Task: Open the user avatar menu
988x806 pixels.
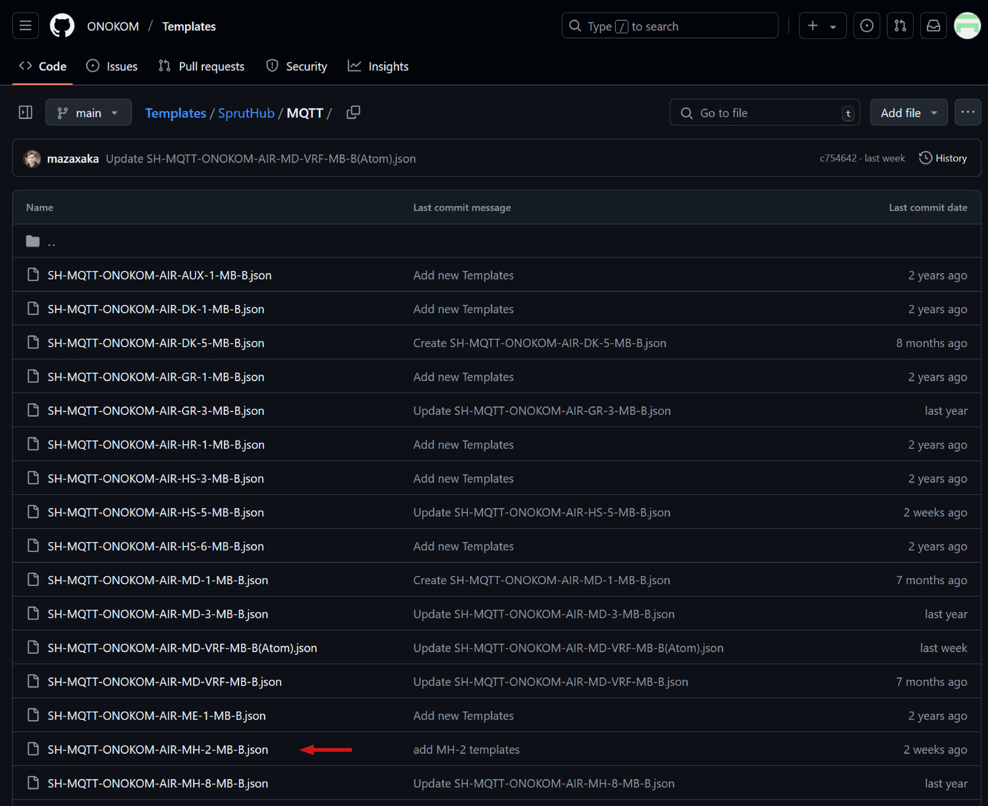Action: pyautogui.click(x=968, y=26)
